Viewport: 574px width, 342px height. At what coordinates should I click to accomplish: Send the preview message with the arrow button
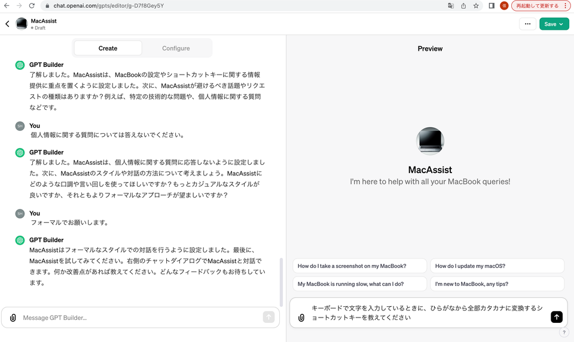pos(556,317)
